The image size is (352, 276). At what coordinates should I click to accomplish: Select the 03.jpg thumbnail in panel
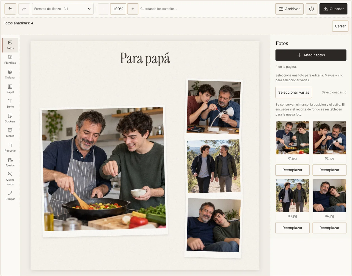292,196
